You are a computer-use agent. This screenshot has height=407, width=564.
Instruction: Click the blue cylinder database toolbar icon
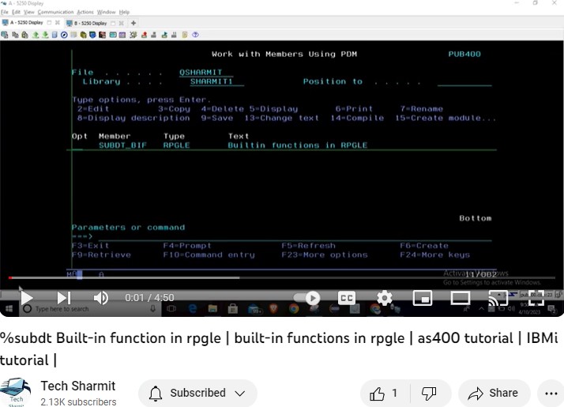pyautogui.click(x=55, y=35)
